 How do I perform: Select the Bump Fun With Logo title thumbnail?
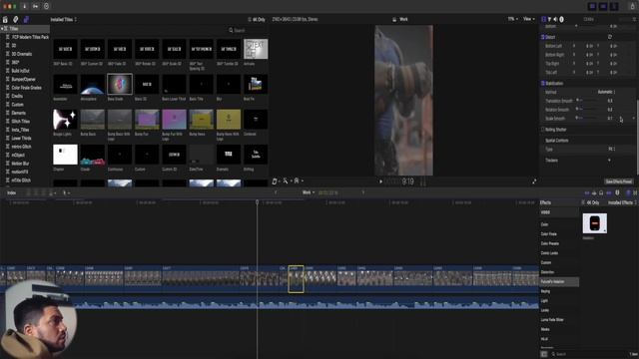click(174, 120)
